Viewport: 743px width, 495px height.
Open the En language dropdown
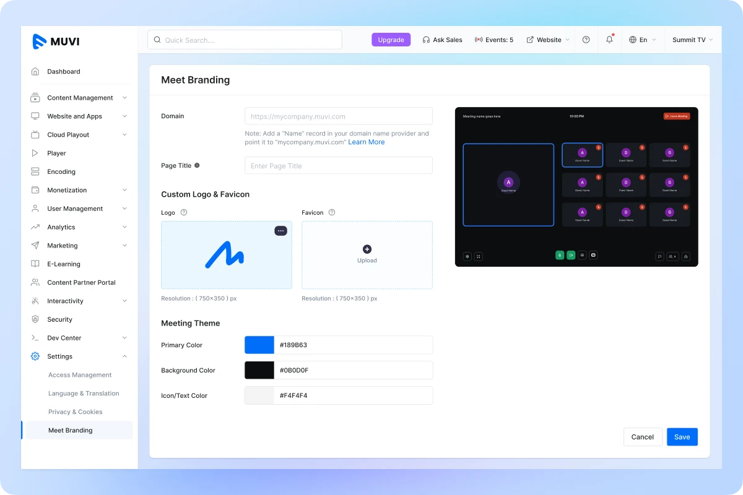[642, 40]
